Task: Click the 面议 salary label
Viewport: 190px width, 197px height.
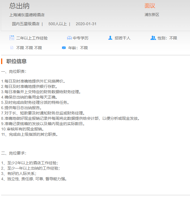Action: (150, 6)
